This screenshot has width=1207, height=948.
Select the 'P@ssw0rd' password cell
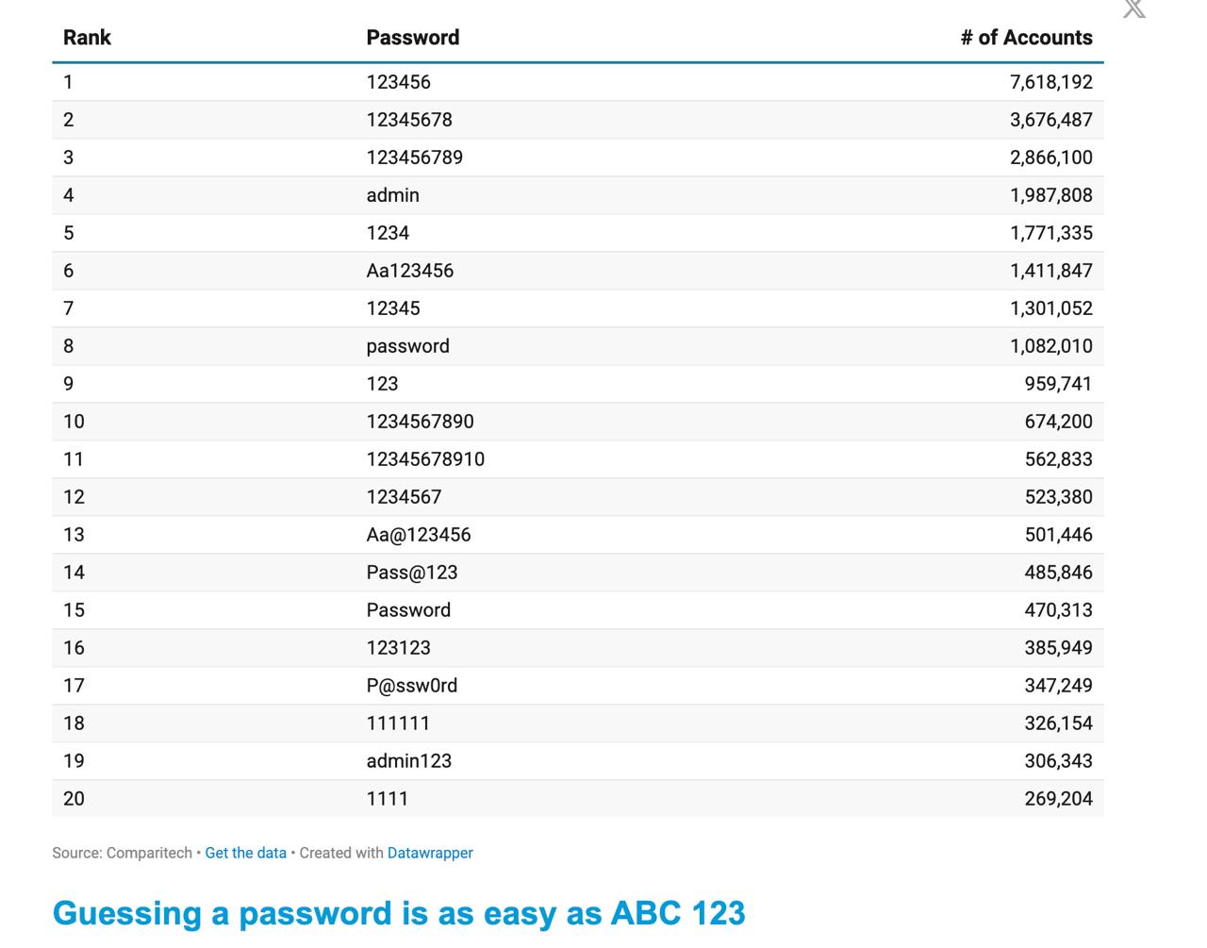coord(411,686)
